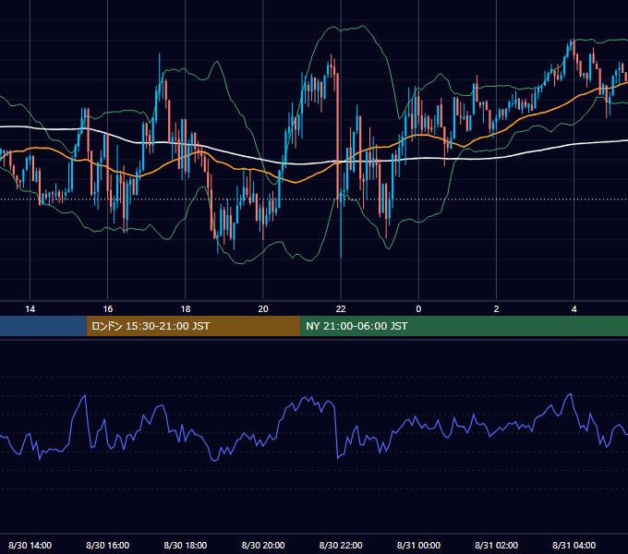This screenshot has width=628, height=554.
Task: Click the blue session bar before London
Action: click(x=43, y=326)
